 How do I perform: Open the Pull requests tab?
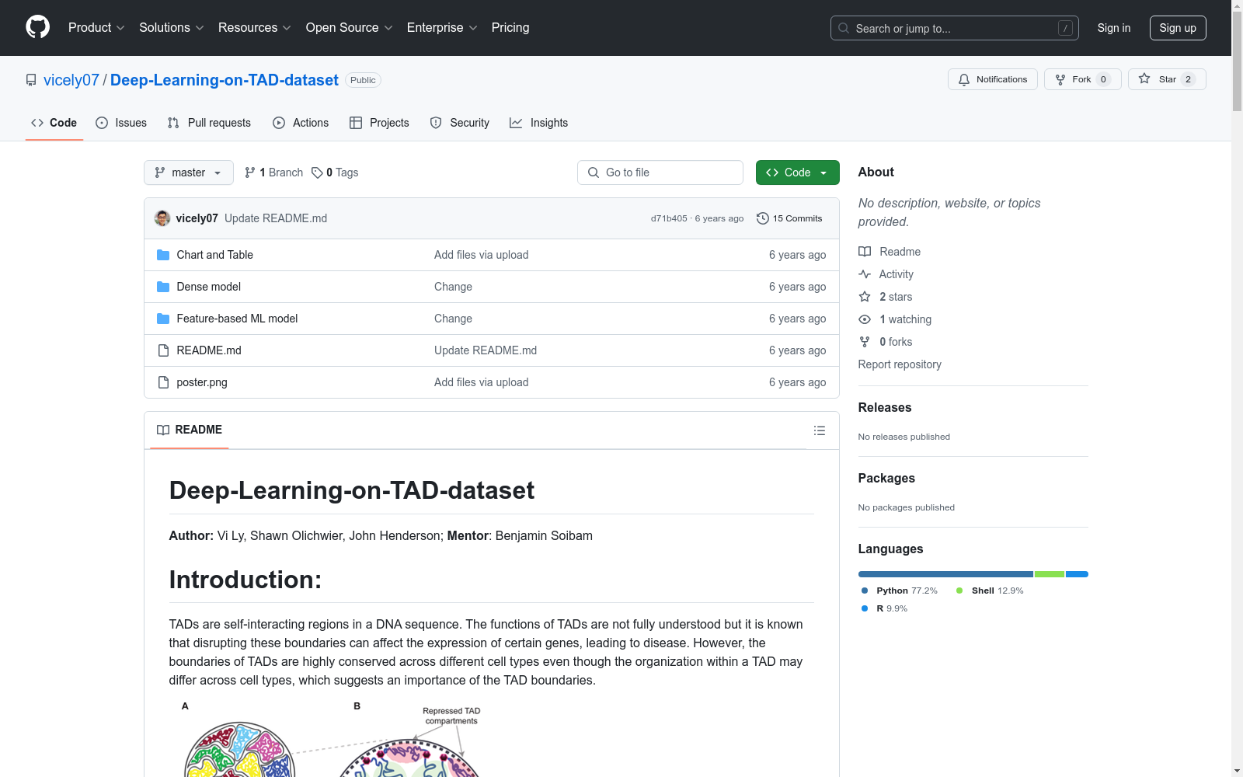coord(209,123)
